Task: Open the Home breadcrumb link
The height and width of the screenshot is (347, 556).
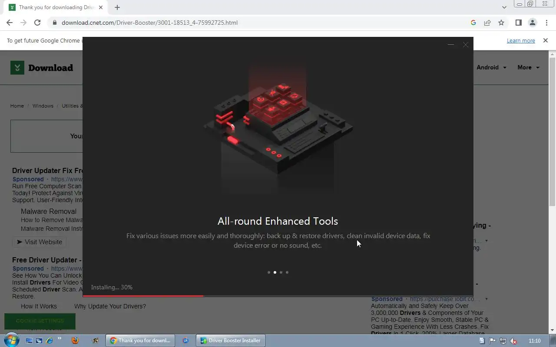Action: 17,106
